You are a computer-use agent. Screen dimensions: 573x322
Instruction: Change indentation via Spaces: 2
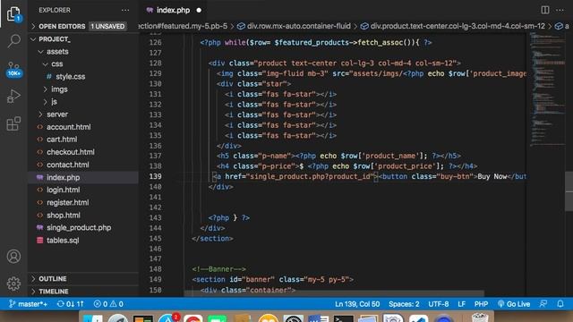coord(404,304)
